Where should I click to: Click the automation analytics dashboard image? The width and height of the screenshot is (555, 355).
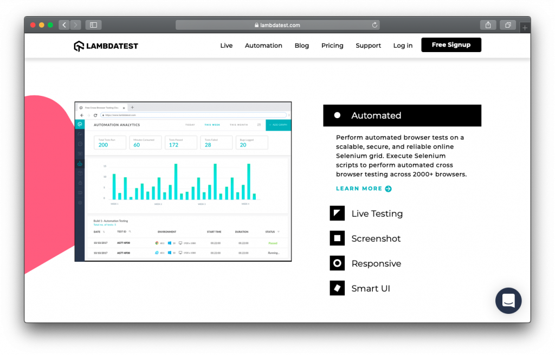(183, 182)
